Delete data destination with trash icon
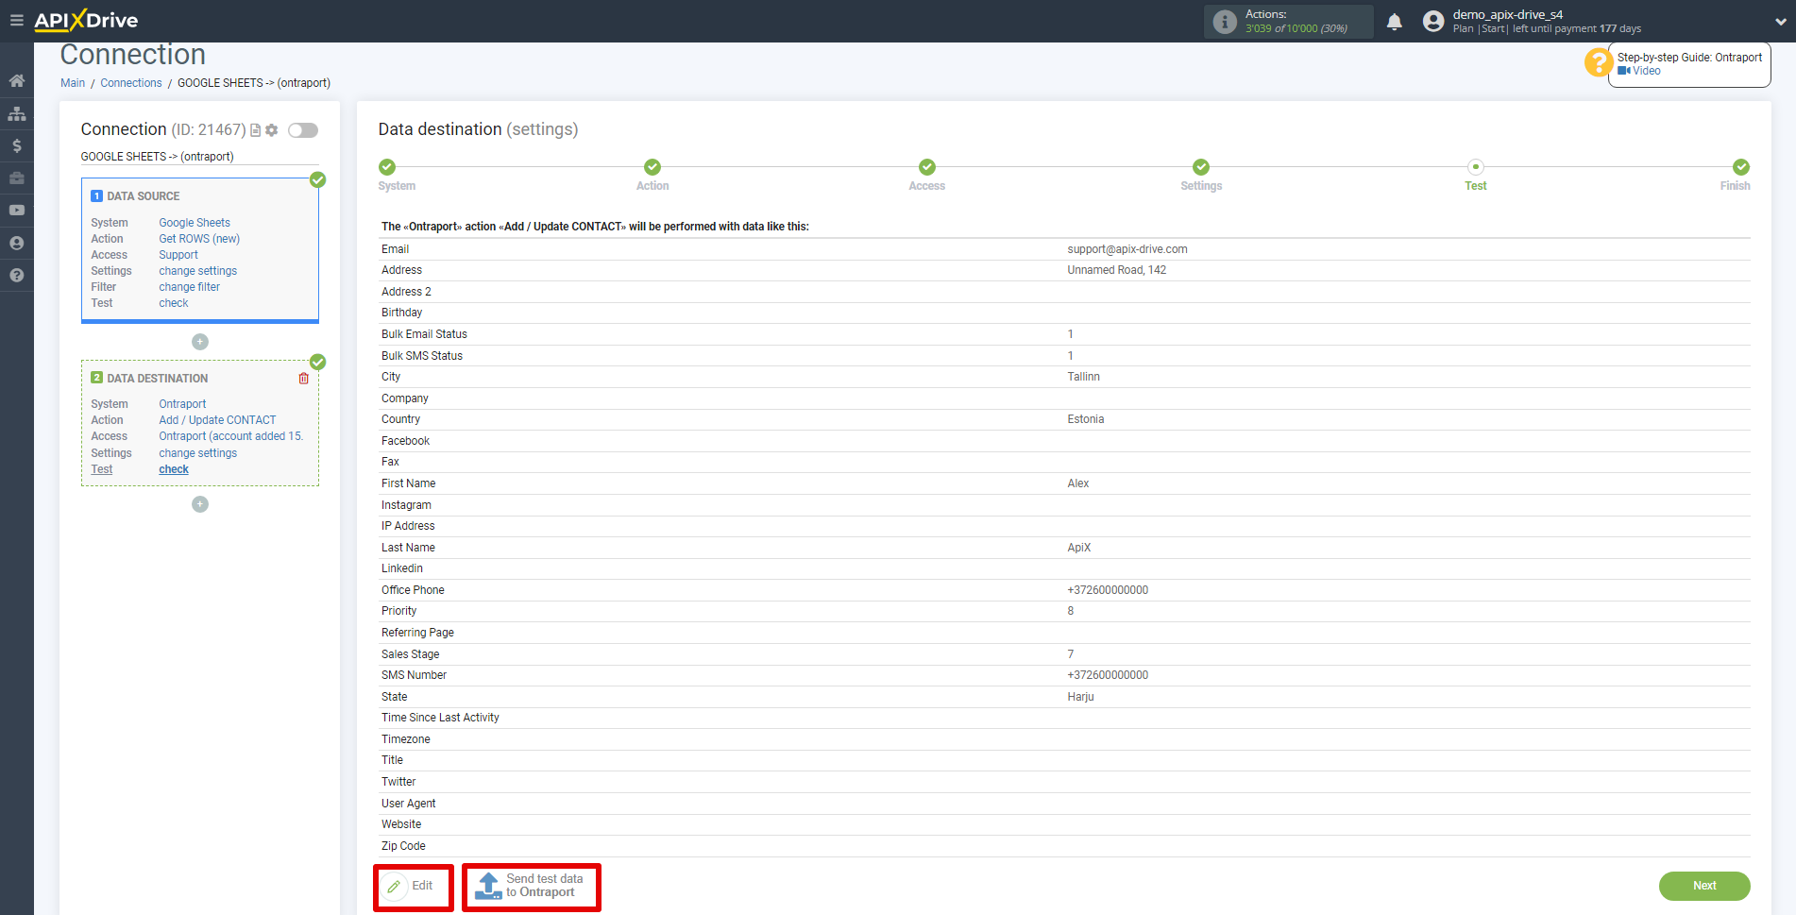Screen dimensions: 1796x915 [304, 378]
